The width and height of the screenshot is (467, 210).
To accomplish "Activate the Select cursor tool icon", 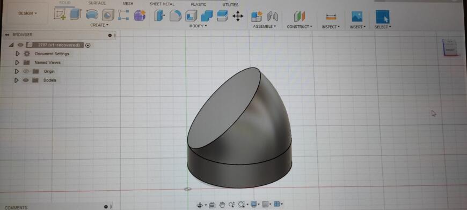I will coord(382,17).
